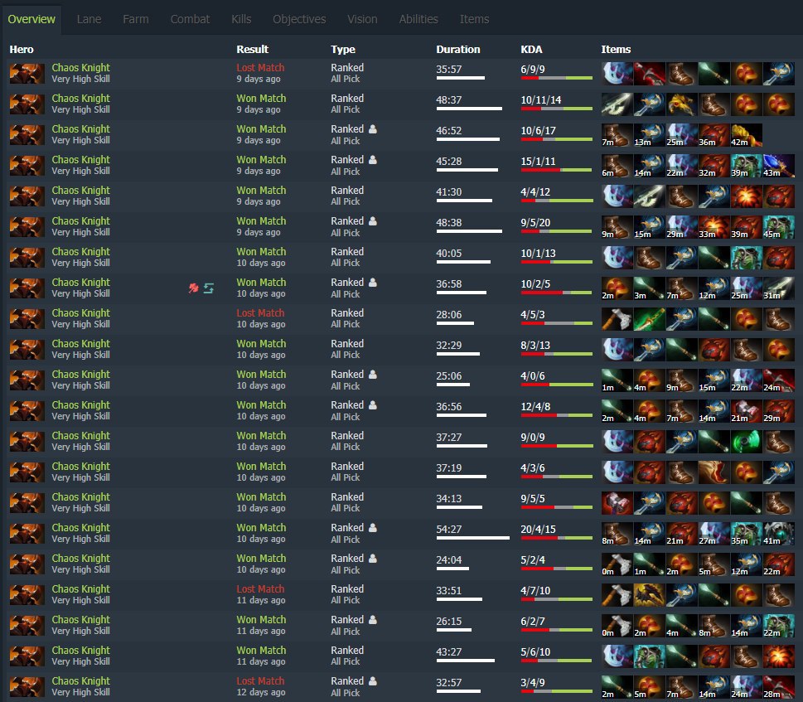Click the KDA ratio bar under 9/0/9
This screenshot has width=803, height=702.
pyautogui.click(x=557, y=446)
